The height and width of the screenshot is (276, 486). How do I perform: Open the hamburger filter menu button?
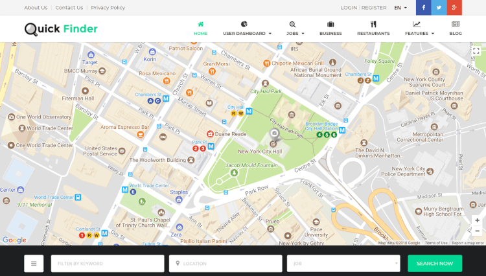(x=34, y=264)
